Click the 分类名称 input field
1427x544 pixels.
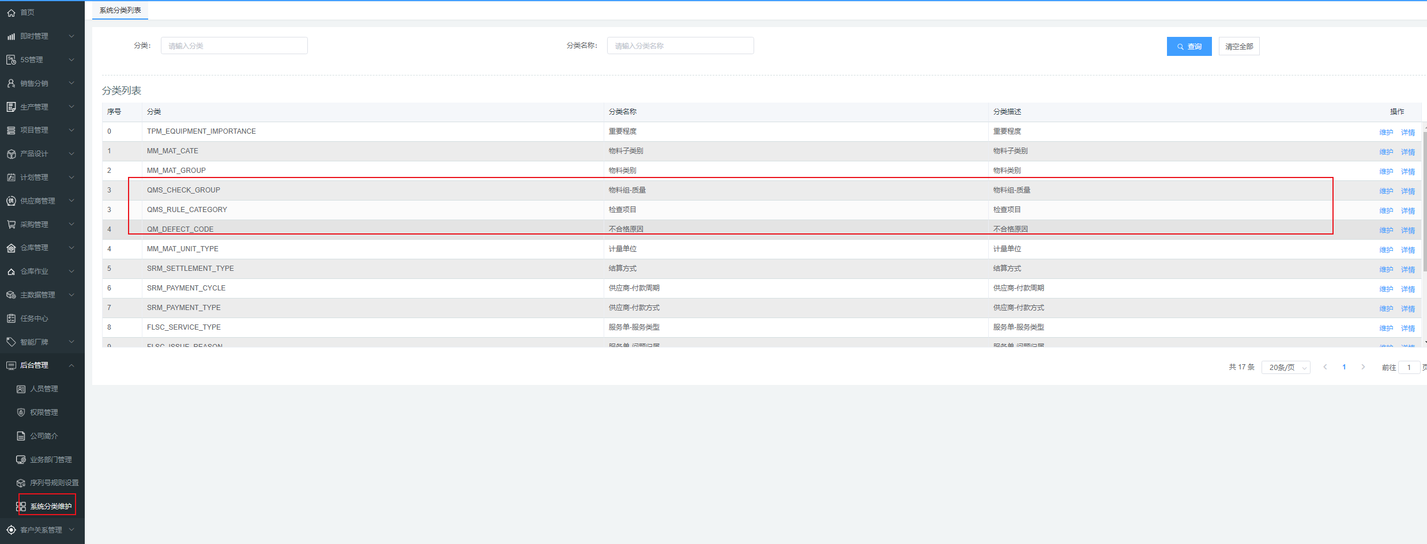click(680, 46)
